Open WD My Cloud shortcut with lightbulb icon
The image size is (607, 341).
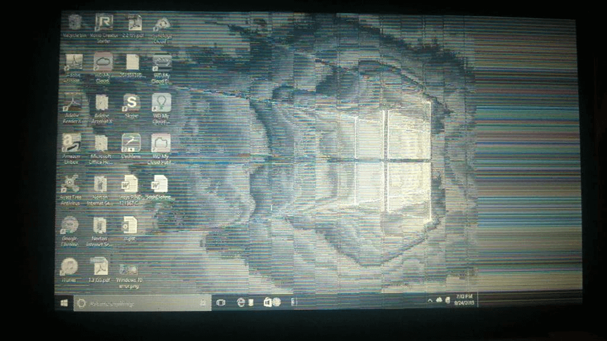tap(161, 109)
